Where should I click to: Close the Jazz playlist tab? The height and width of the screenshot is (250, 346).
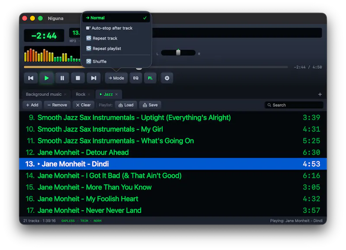click(x=116, y=94)
